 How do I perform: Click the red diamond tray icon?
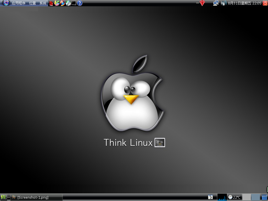point(202,3)
